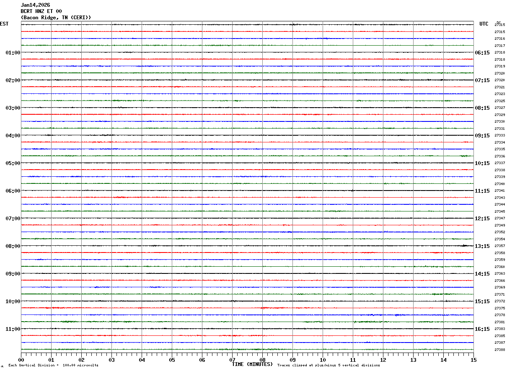
Task: Select the DC offset value 27343
Action: point(499,198)
